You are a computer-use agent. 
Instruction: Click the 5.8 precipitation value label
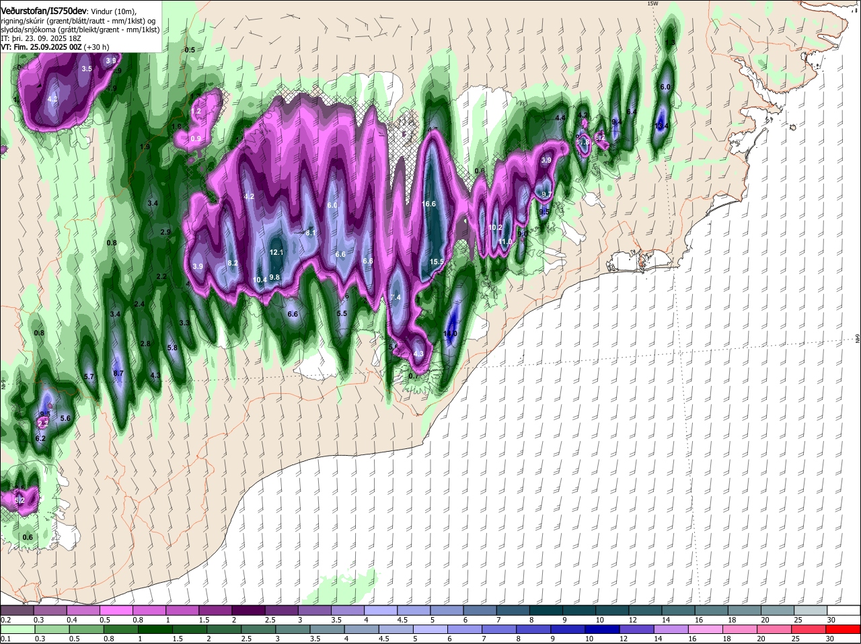click(x=172, y=348)
